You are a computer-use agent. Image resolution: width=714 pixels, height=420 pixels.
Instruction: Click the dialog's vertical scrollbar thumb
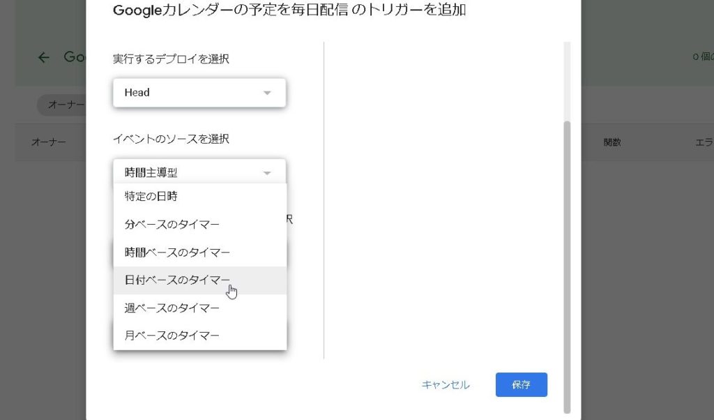[567, 265]
